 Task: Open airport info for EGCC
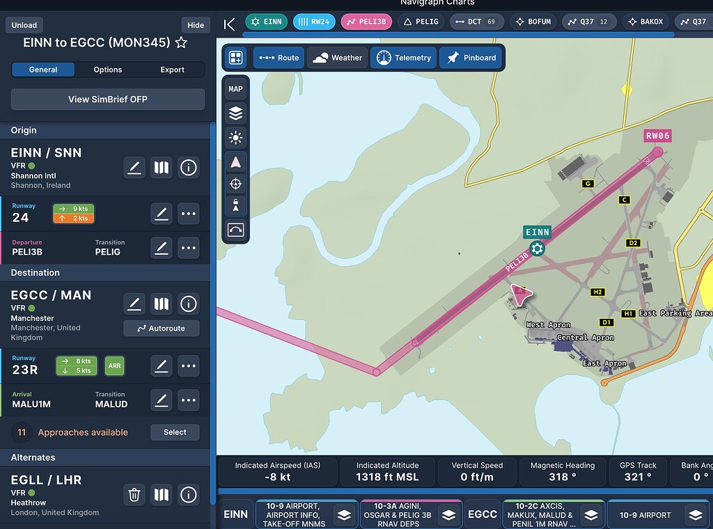pyautogui.click(x=188, y=303)
